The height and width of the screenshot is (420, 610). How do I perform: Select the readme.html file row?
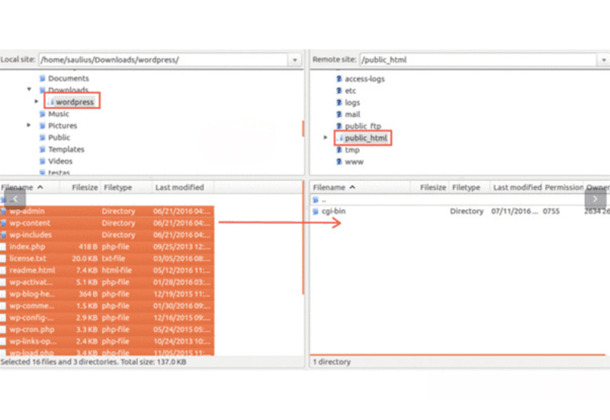point(107,270)
